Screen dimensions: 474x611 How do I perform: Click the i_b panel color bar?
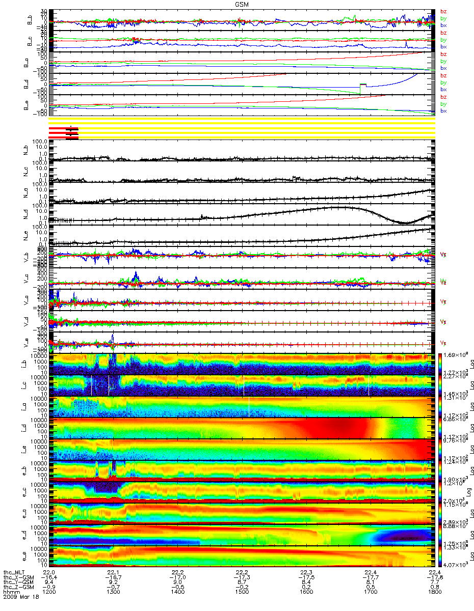[440, 365]
